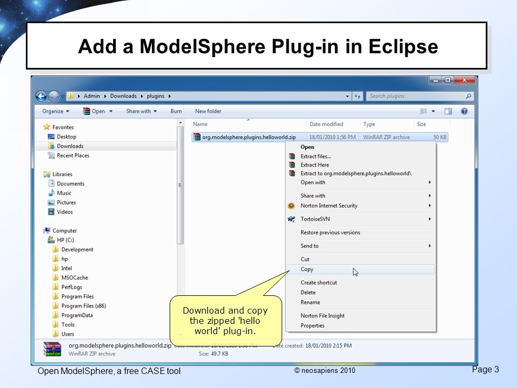Click the navigation pane scroll up arrow
This screenshot has height=388, width=517.
tap(180, 123)
